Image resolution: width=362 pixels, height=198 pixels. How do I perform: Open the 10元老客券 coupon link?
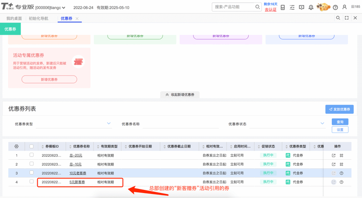tap(78, 173)
